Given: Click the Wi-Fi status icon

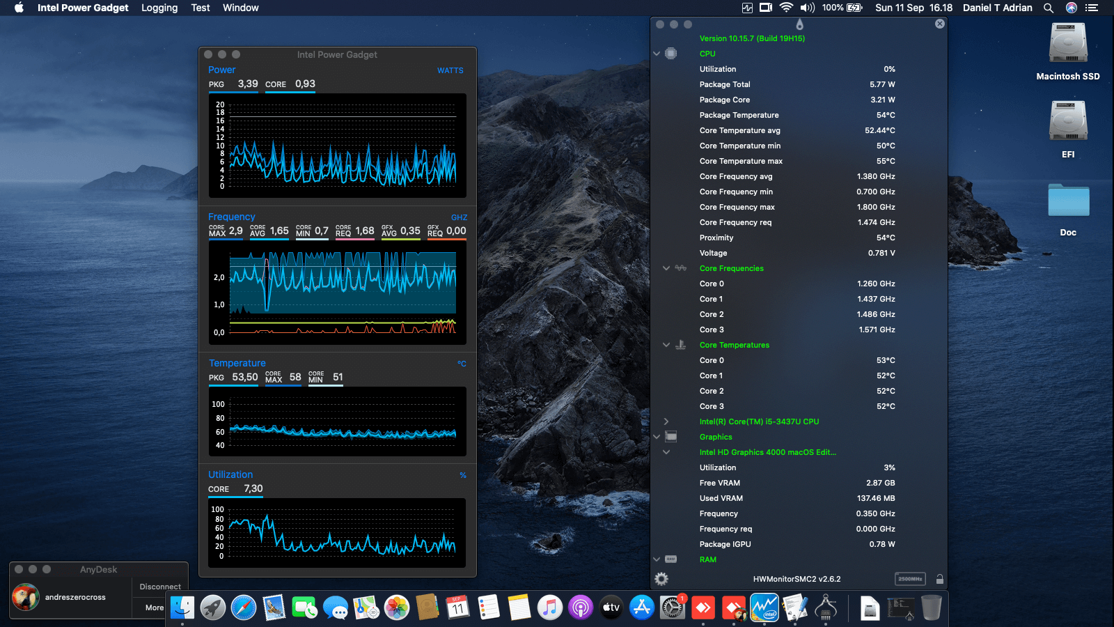Looking at the screenshot, I should pos(786,8).
